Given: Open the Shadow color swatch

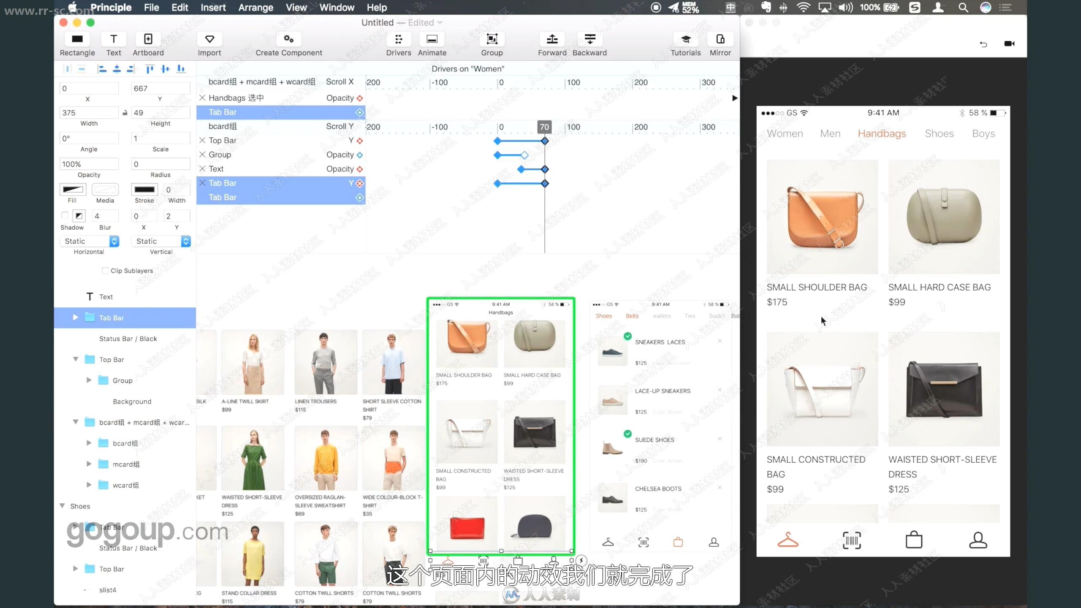Looking at the screenshot, I should (79, 216).
